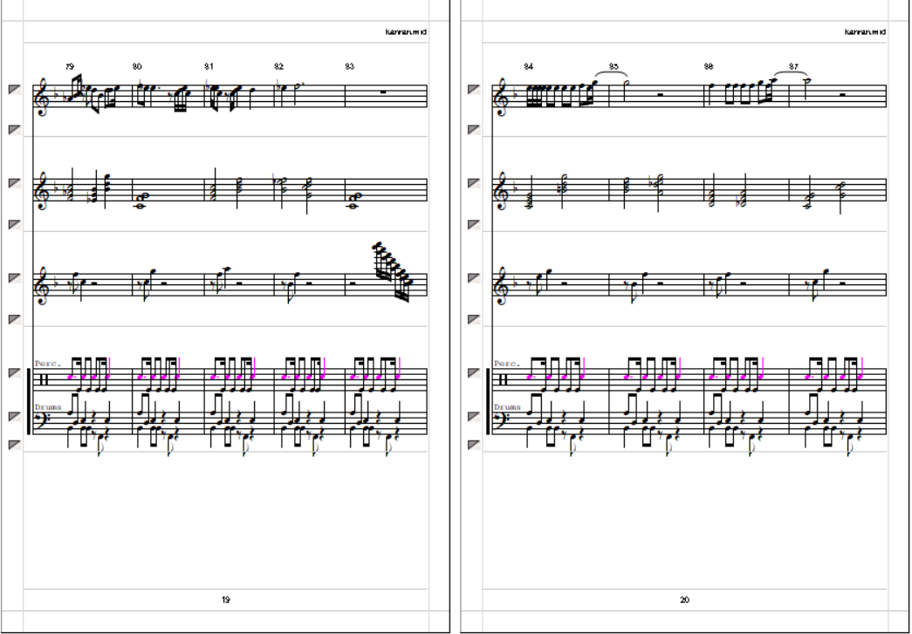
Task: Click the Drums staff name on page 20
Action: pyautogui.click(x=507, y=407)
